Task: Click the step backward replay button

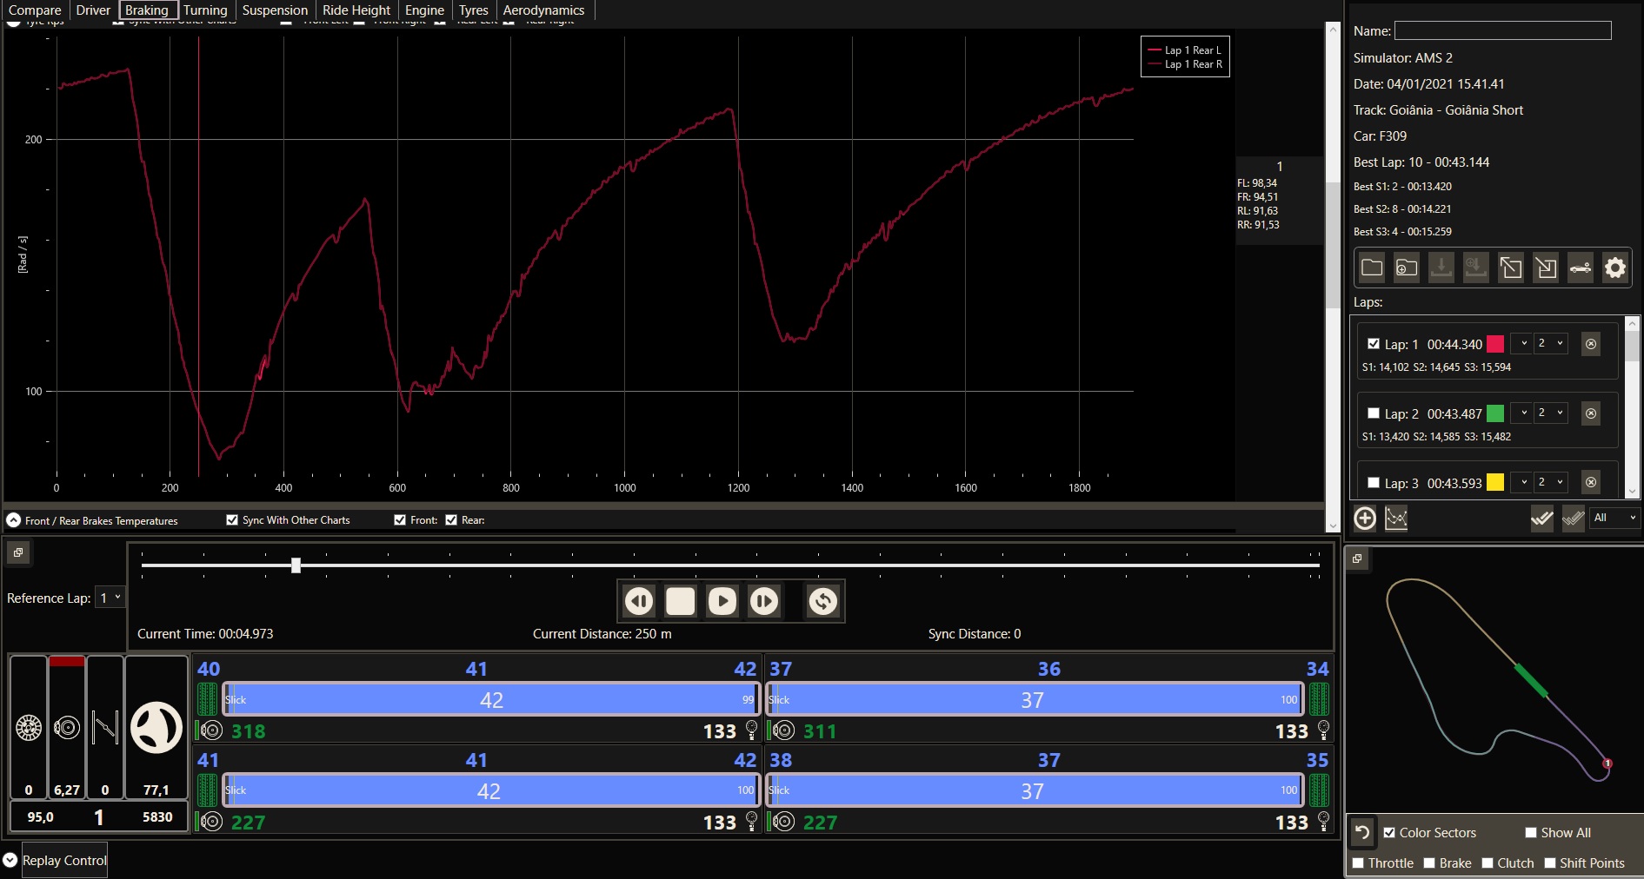Action: [639, 601]
